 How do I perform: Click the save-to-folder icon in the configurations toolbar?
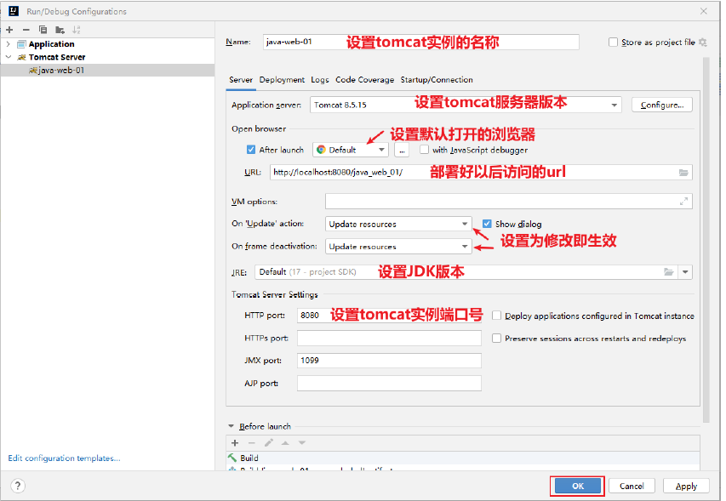60,30
